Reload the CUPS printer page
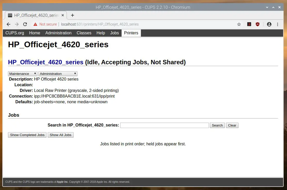The width and height of the screenshot is (287, 190). (x=25, y=24)
